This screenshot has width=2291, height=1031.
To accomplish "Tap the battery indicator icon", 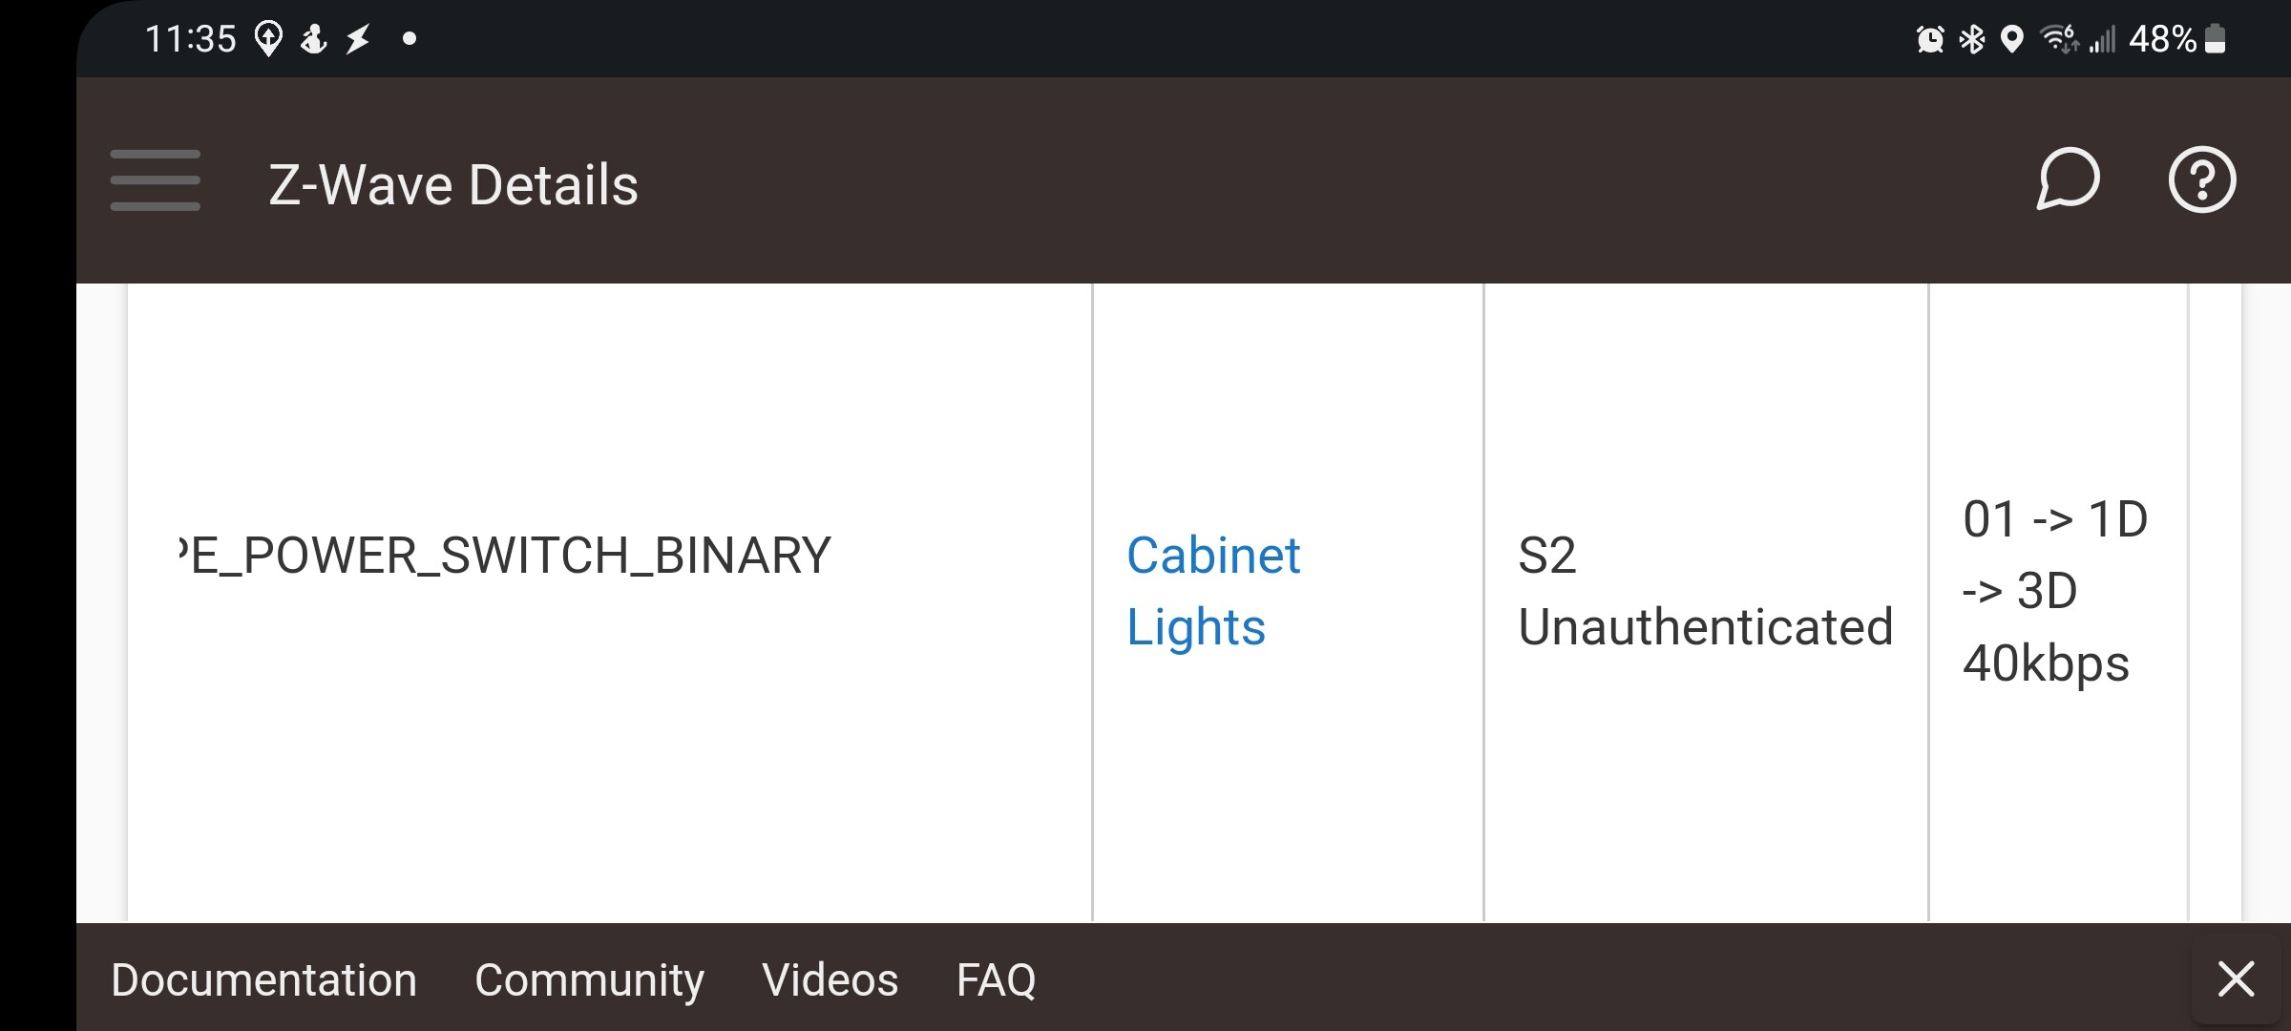I will tap(2217, 39).
